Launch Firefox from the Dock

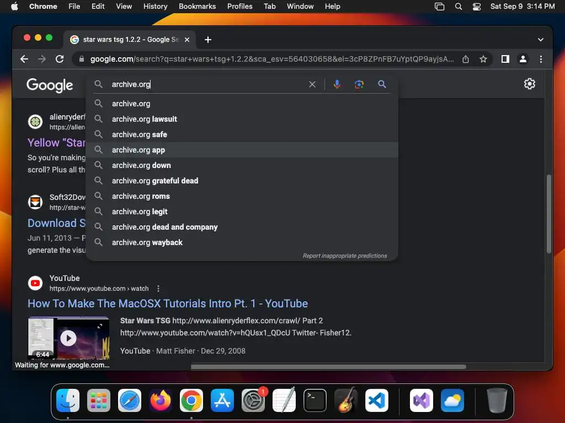pos(161,400)
